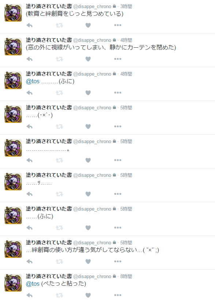Reply to the 軟膏と絆創膏 tweet

click(30, 25)
